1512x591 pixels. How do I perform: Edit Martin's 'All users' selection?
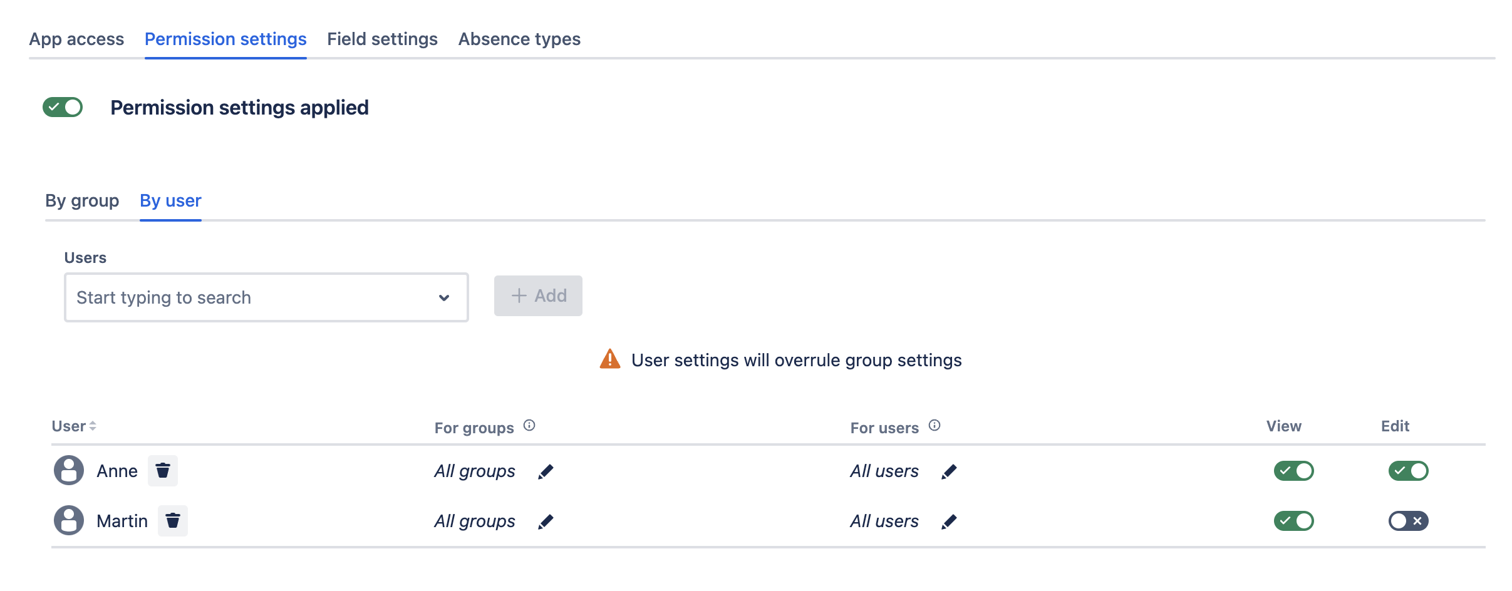click(949, 521)
